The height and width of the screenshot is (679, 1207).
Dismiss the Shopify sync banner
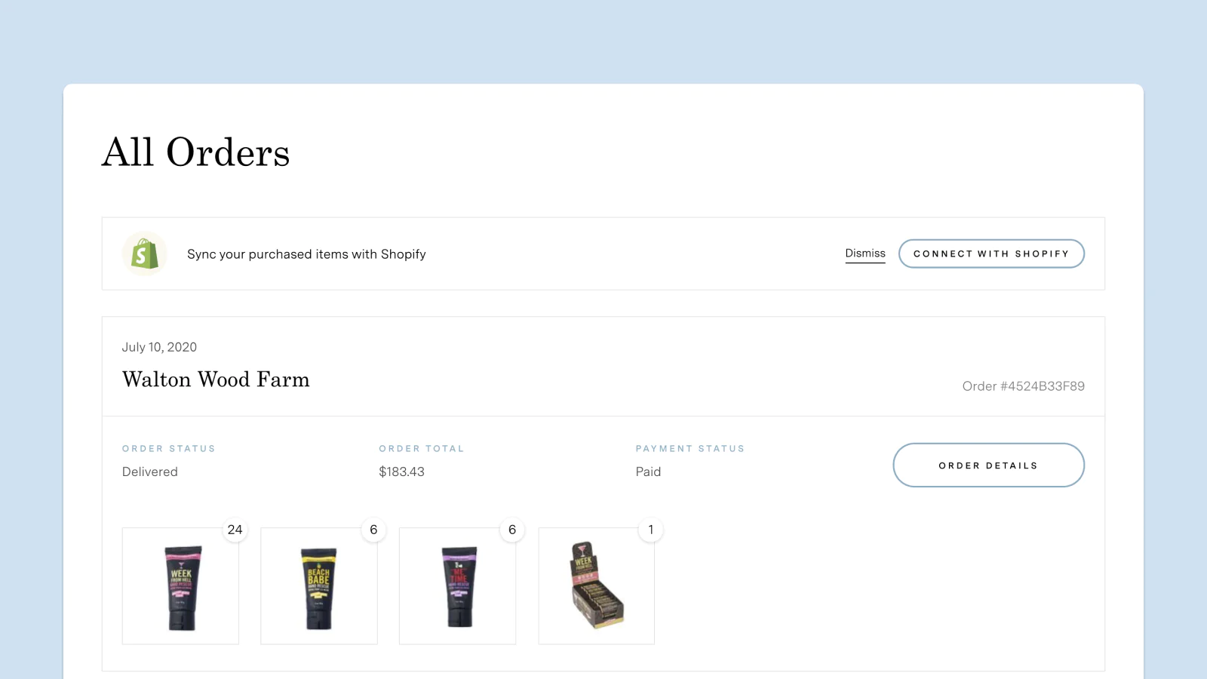[x=865, y=253]
